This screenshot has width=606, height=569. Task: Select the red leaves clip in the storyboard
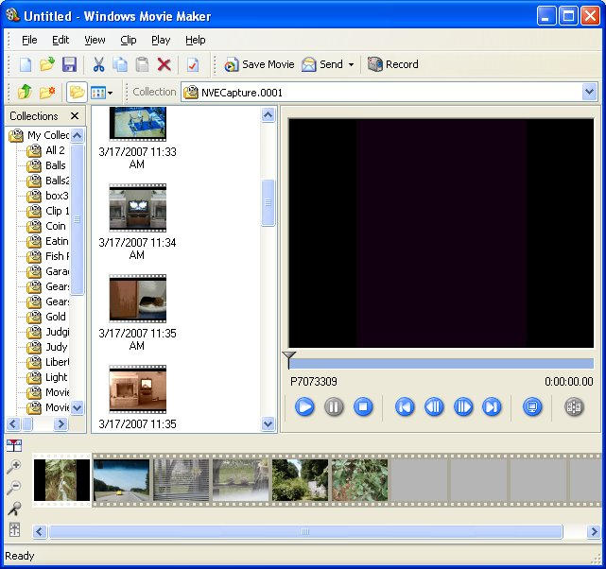tap(360, 480)
